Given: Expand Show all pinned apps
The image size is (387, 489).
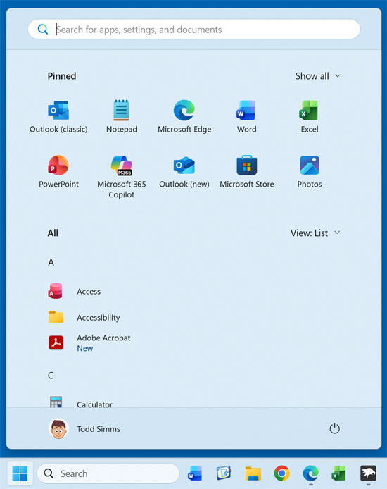Looking at the screenshot, I should (x=317, y=76).
